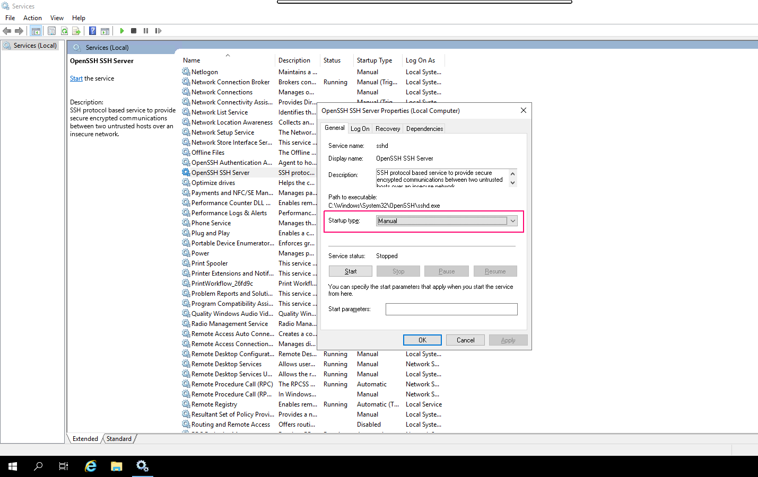Screen dimensions: 758x477
Task: Click the Back arrow toolbar icon
Action: [7, 31]
